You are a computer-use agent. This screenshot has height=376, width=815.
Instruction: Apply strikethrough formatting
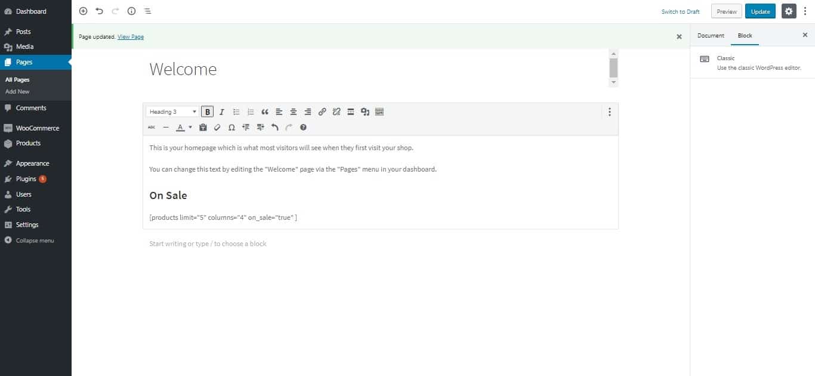[152, 127]
